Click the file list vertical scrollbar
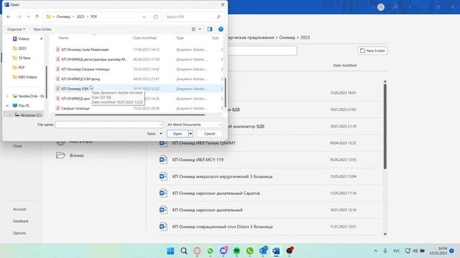Viewport: 460px width, 258px height. [225, 92]
